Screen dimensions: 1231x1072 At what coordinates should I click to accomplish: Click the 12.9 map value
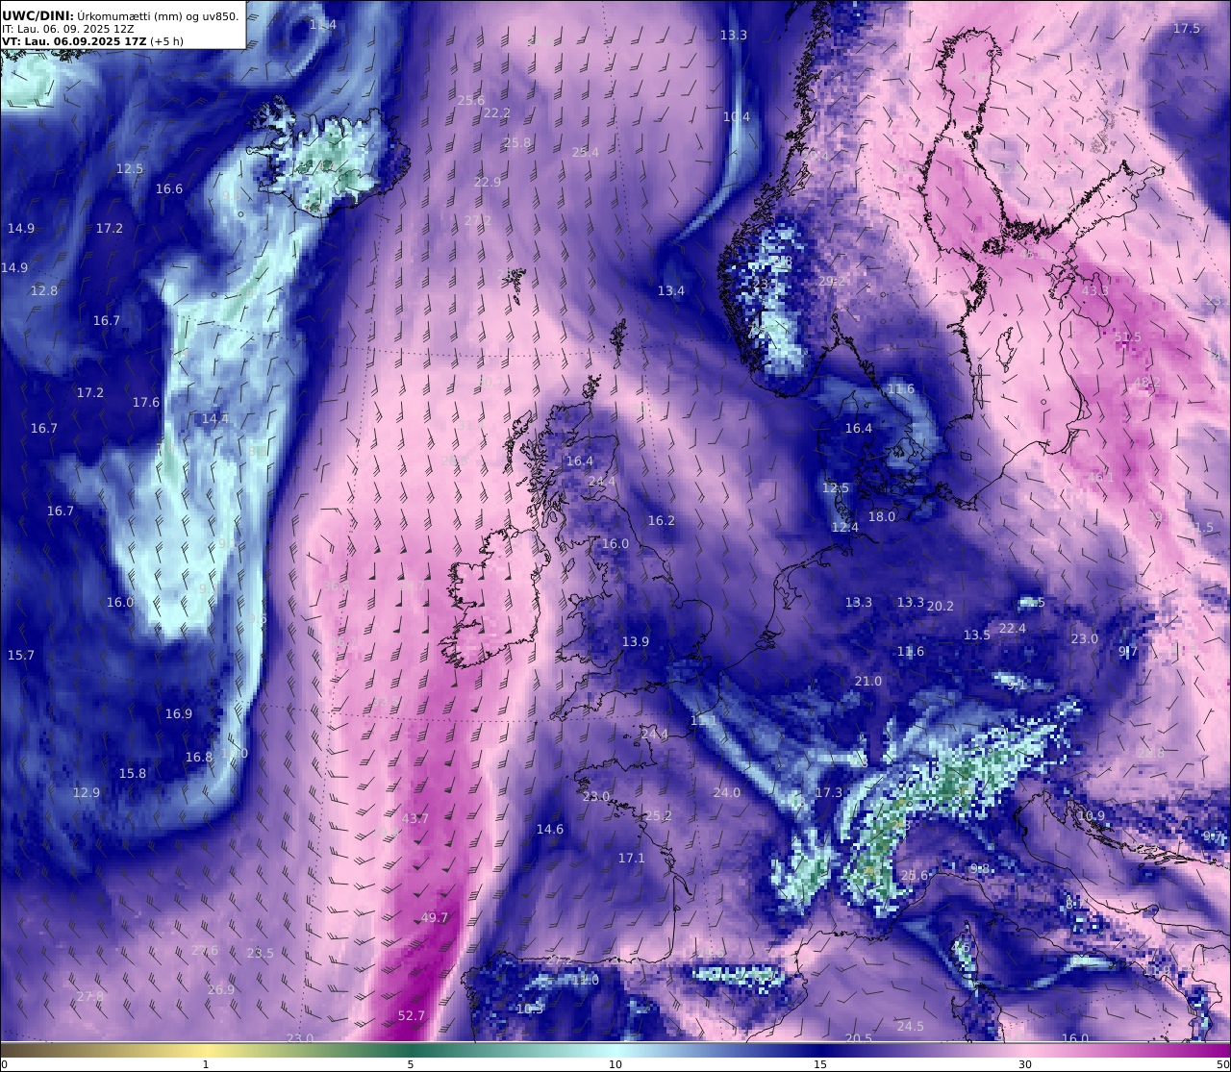(x=87, y=792)
